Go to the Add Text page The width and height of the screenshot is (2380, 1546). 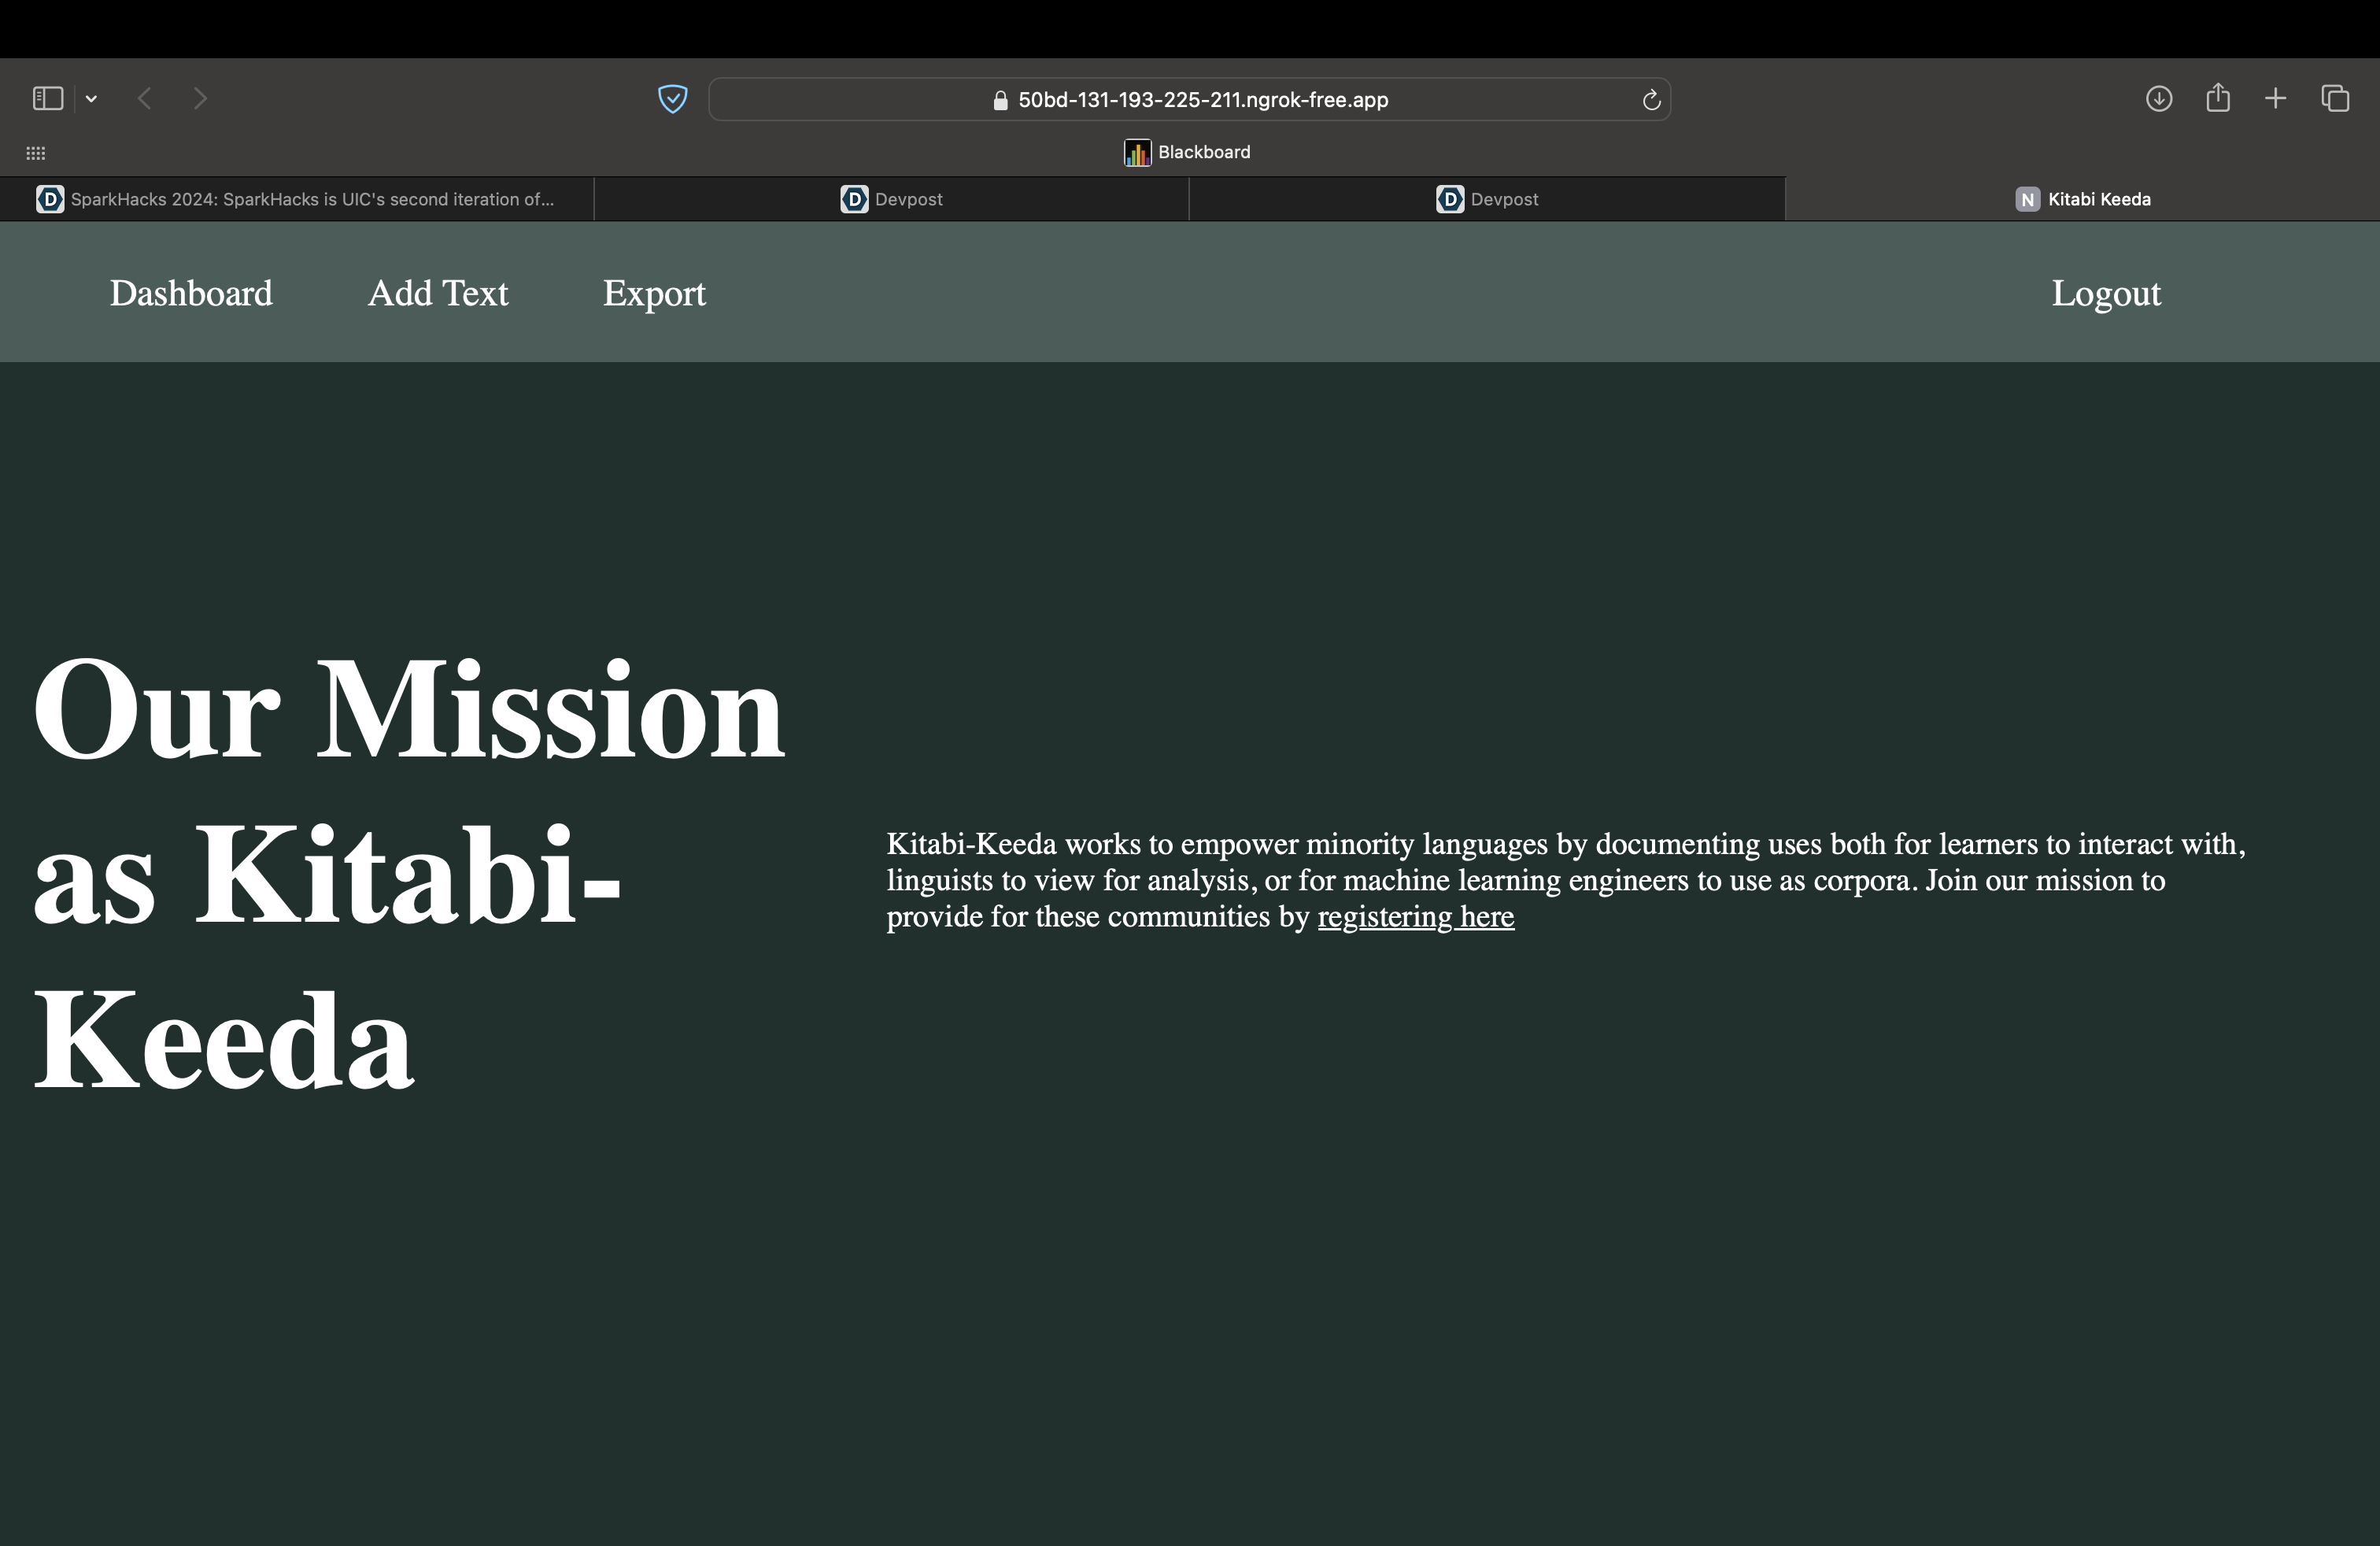(437, 293)
